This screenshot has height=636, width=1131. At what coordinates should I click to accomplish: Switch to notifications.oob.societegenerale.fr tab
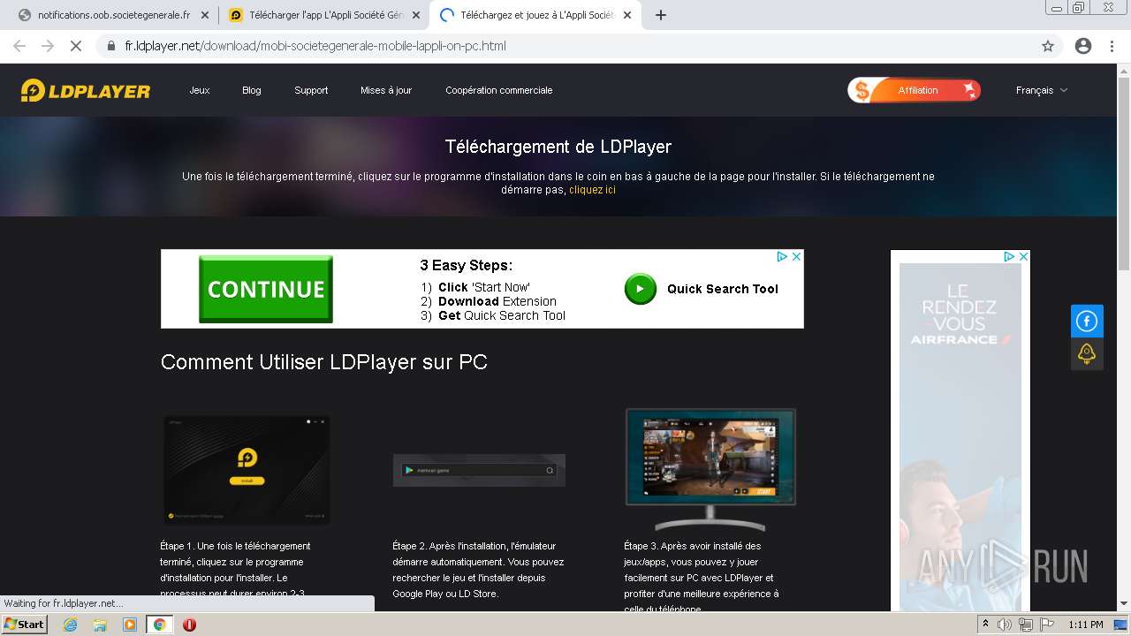click(x=113, y=15)
